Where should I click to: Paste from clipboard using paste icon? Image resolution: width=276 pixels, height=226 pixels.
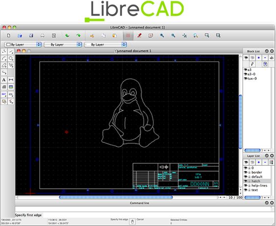click(115, 36)
